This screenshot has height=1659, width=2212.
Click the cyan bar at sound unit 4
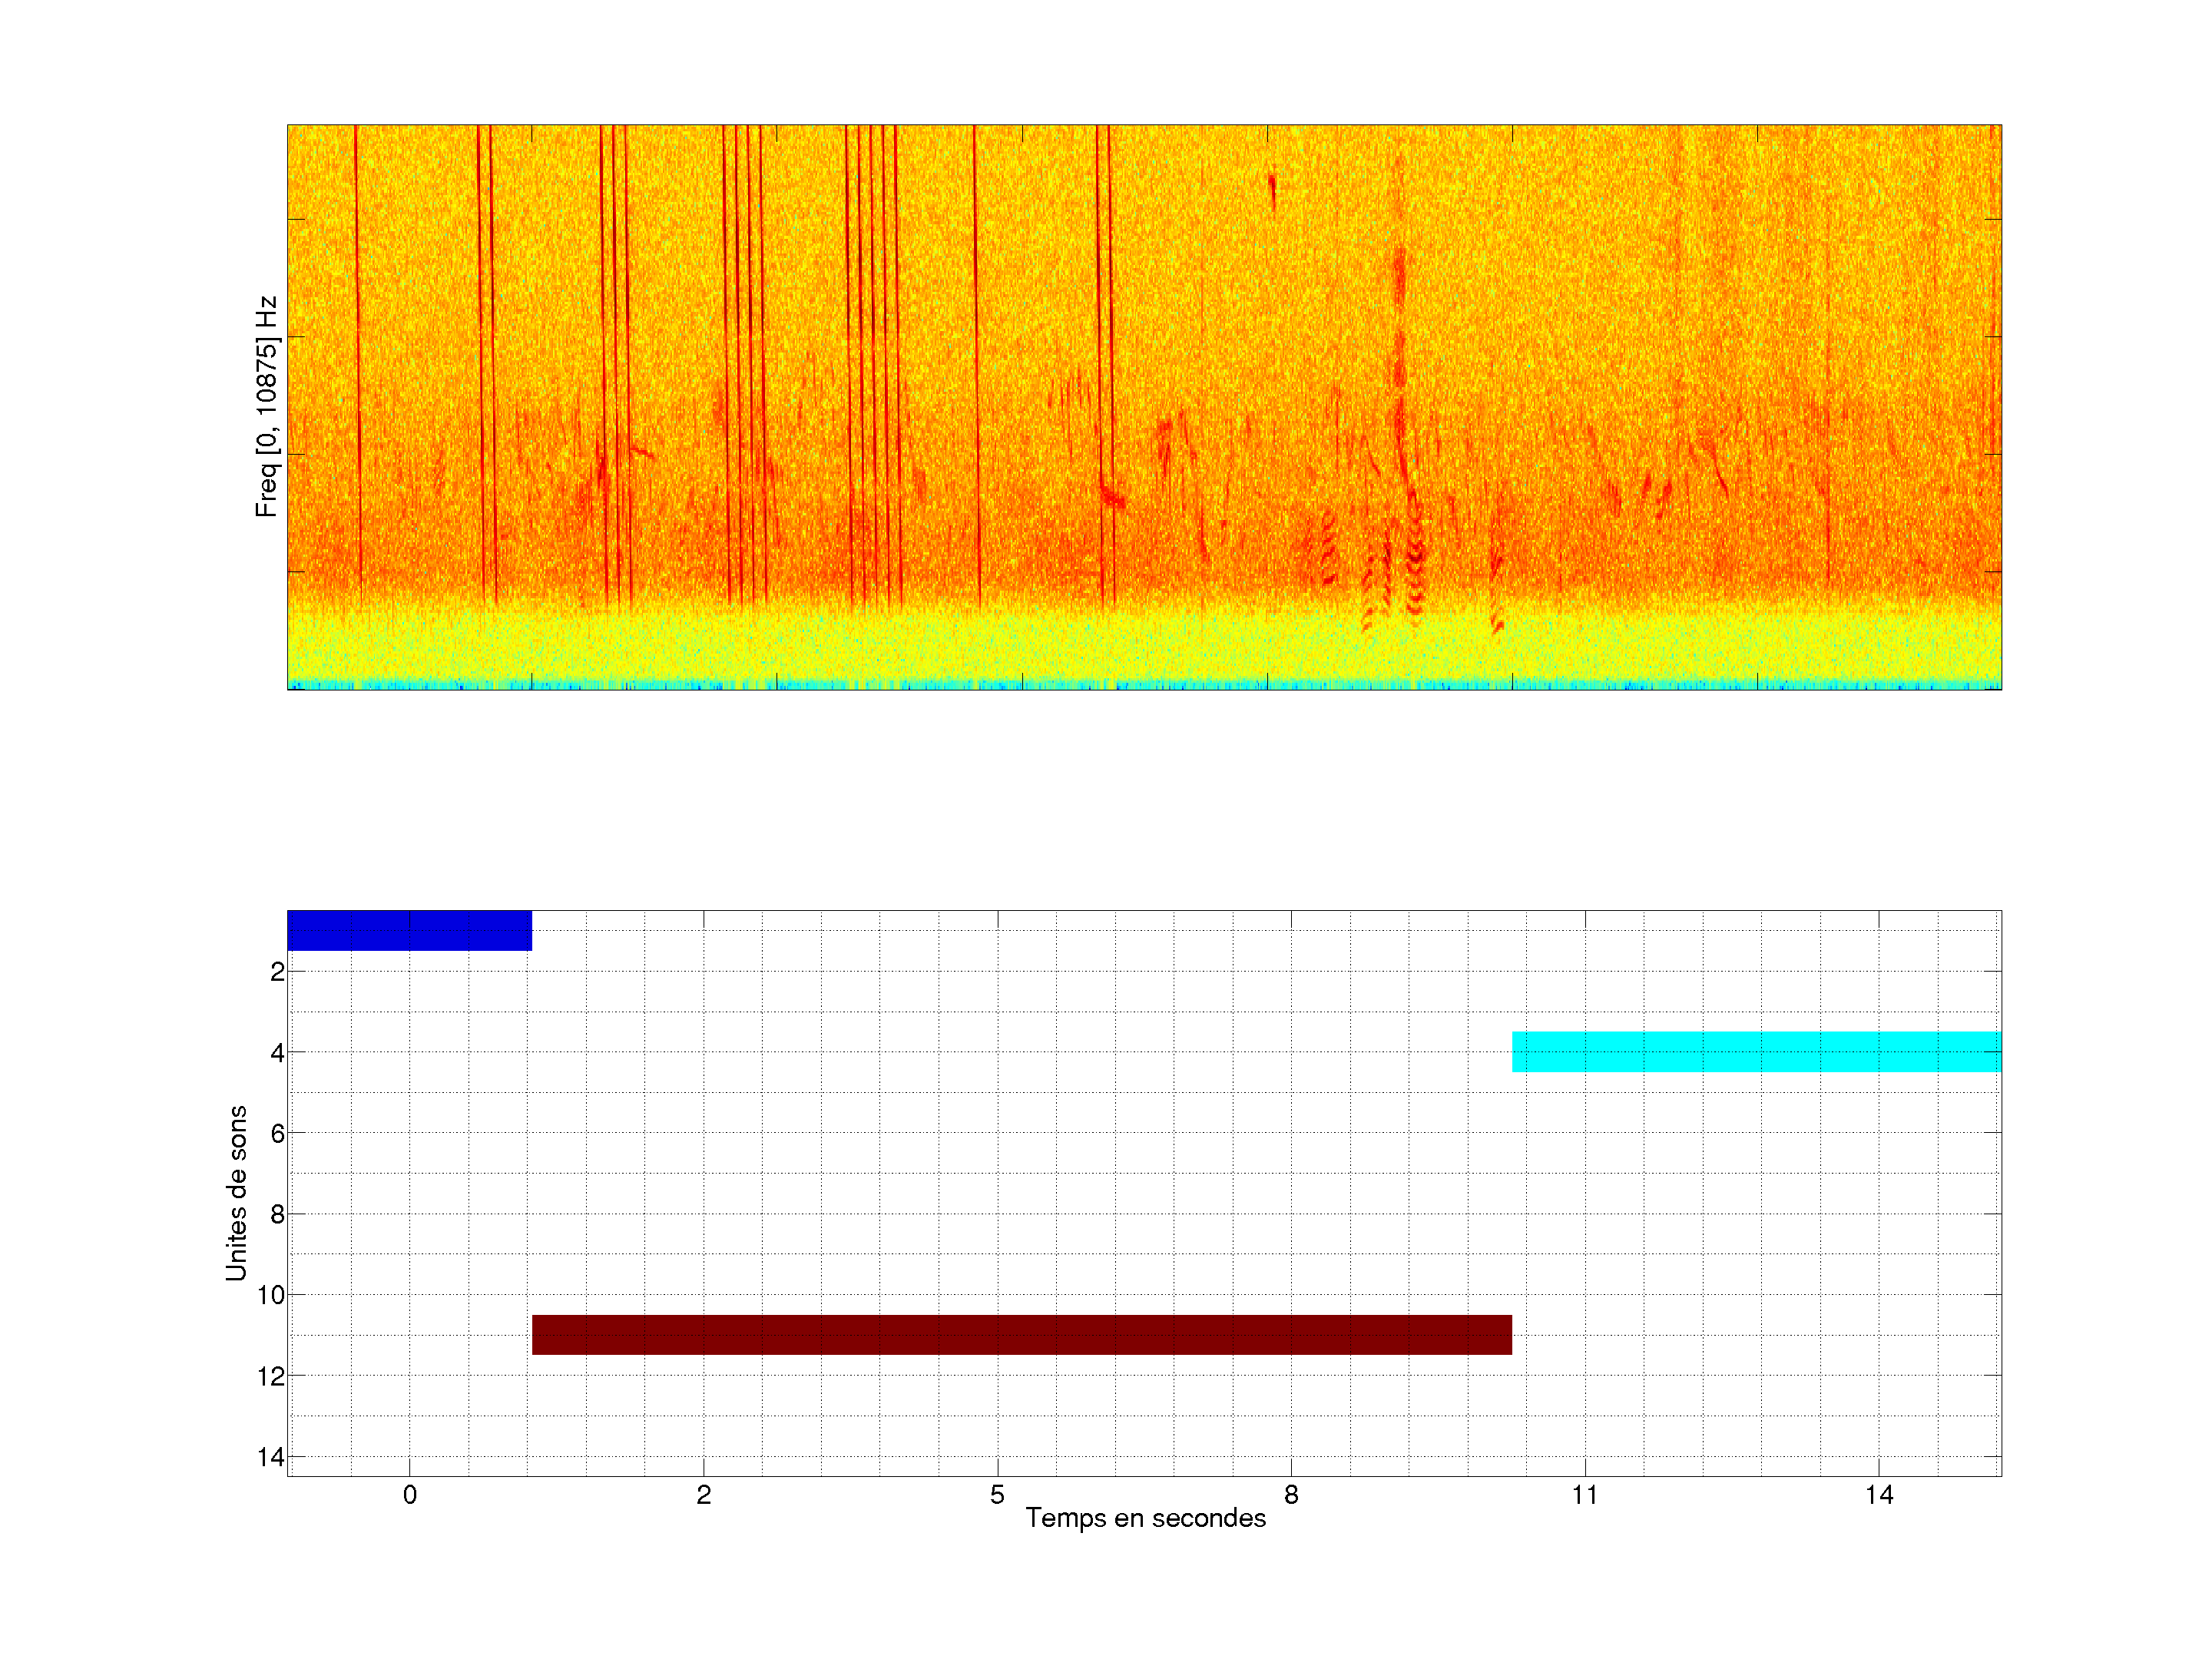point(1756,1051)
